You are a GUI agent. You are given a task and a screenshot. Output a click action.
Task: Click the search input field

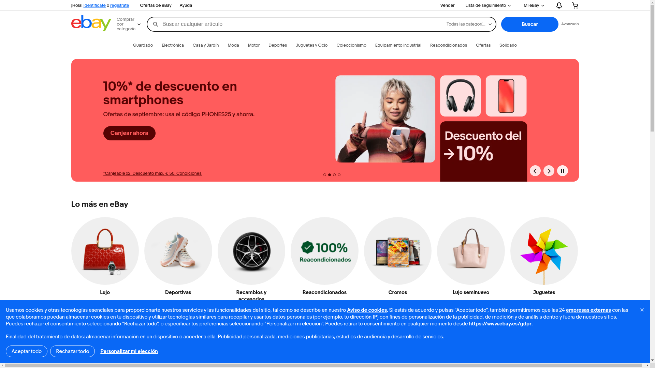pyautogui.click(x=300, y=24)
